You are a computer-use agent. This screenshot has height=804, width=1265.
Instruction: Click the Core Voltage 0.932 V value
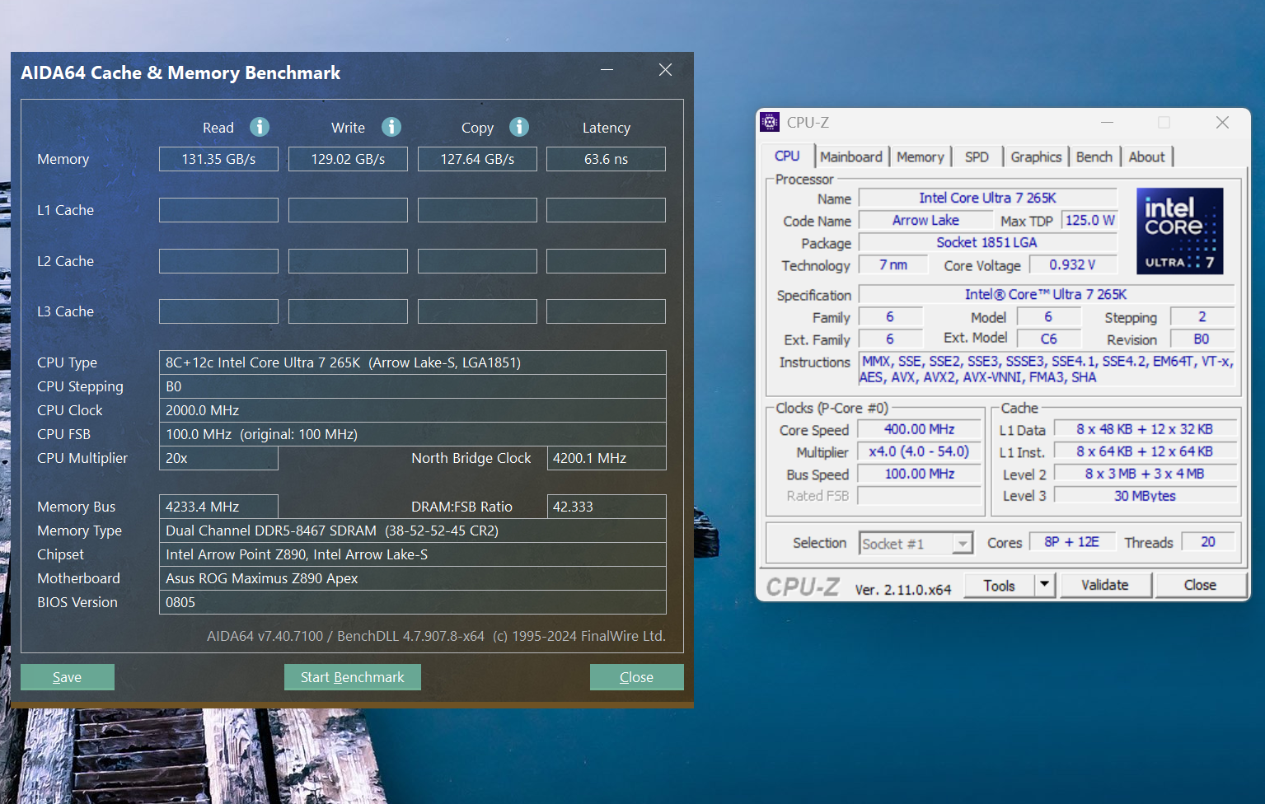click(1072, 264)
